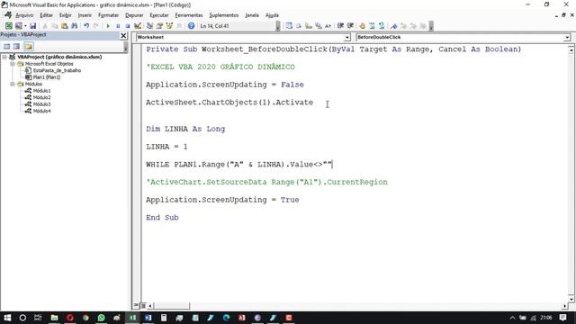576x324 pixels.
Task: Click the commented ActiveChart.SetSourceData line
Action: pyautogui.click(x=266, y=182)
